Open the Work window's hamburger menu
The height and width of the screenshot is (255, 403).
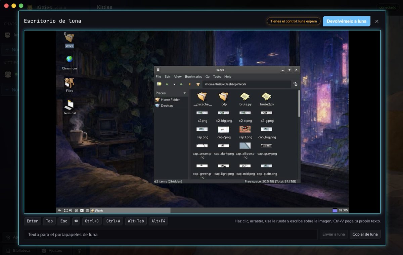[x=158, y=70]
